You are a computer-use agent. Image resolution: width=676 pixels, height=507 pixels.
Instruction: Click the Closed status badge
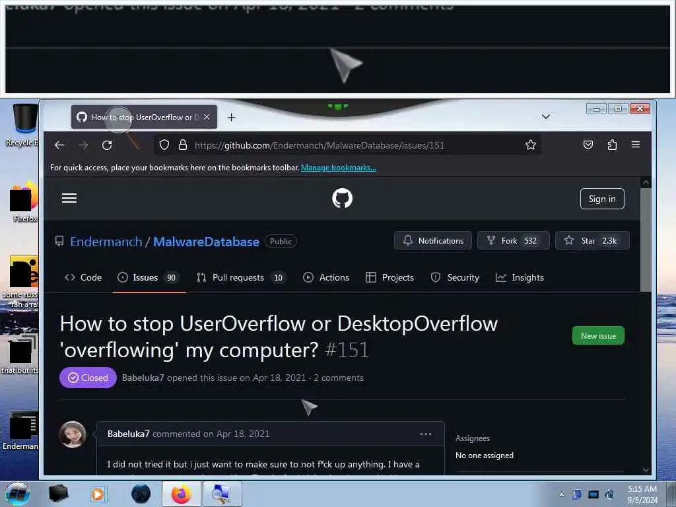[x=88, y=378]
